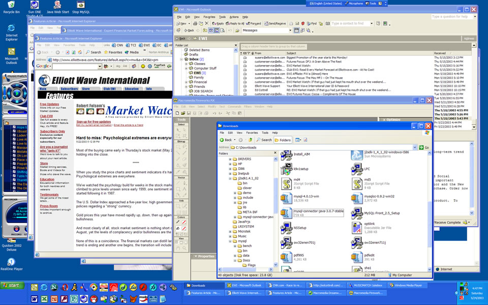Open the Free Updates link on Elliott Wave page
The image size is (488, 305).
pos(49,104)
